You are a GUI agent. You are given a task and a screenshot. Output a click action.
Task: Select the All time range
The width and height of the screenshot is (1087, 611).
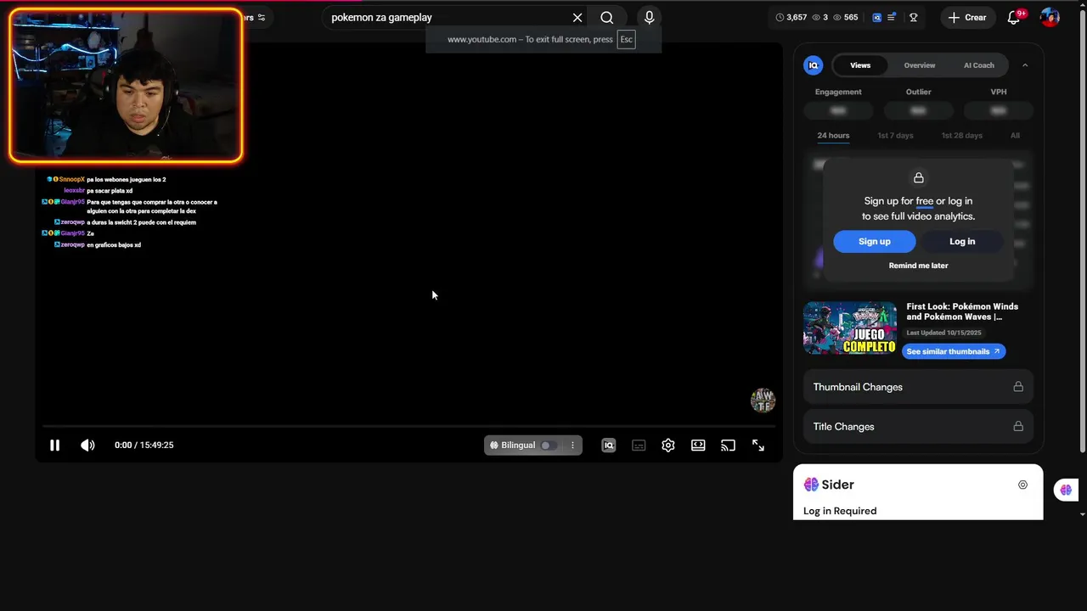[1015, 136]
